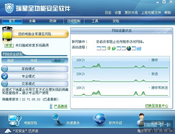Click 更改外观 in the top menu
The width and height of the screenshot is (175, 134).
(x=131, y=13)
